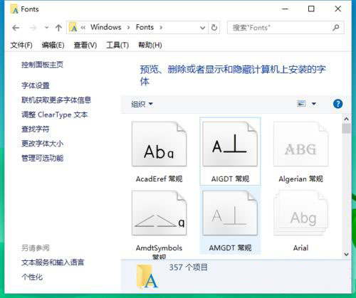The width and height of the screenshot is (356, 298).
Task: Open 查找字符 link
Action: 36,129
